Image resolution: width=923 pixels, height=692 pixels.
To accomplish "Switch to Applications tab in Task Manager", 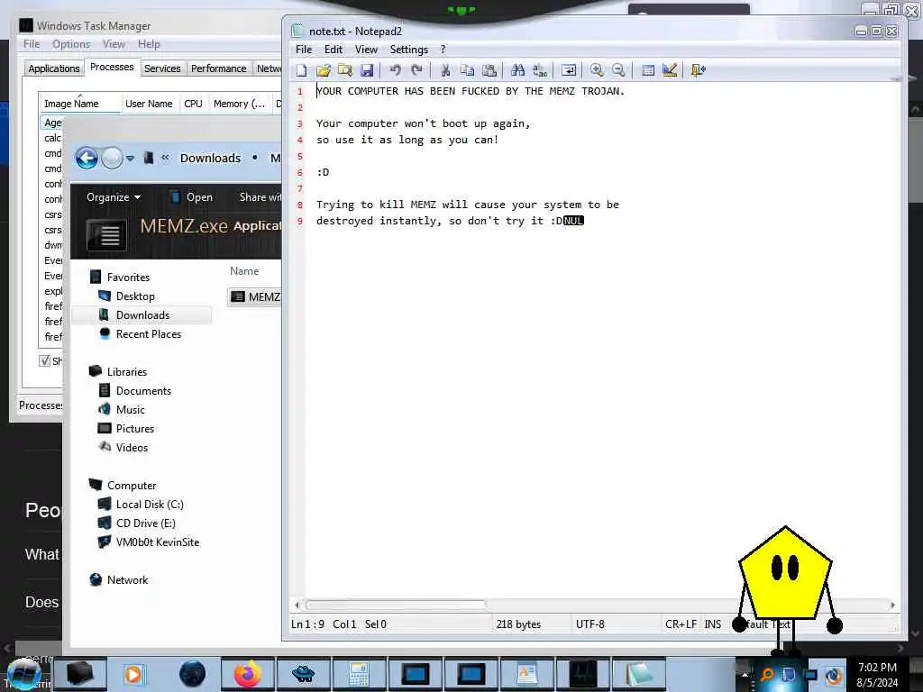I will click(x=53, y=68).
